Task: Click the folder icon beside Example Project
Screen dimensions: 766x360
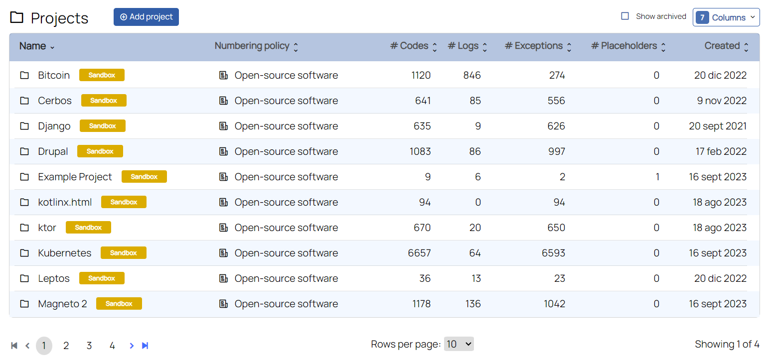Action: pos(24,177)
